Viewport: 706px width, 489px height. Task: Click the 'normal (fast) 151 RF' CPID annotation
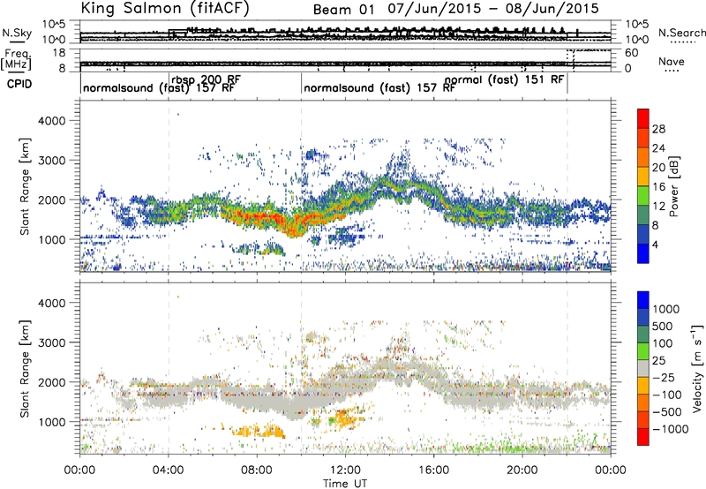tap(504, 79)
